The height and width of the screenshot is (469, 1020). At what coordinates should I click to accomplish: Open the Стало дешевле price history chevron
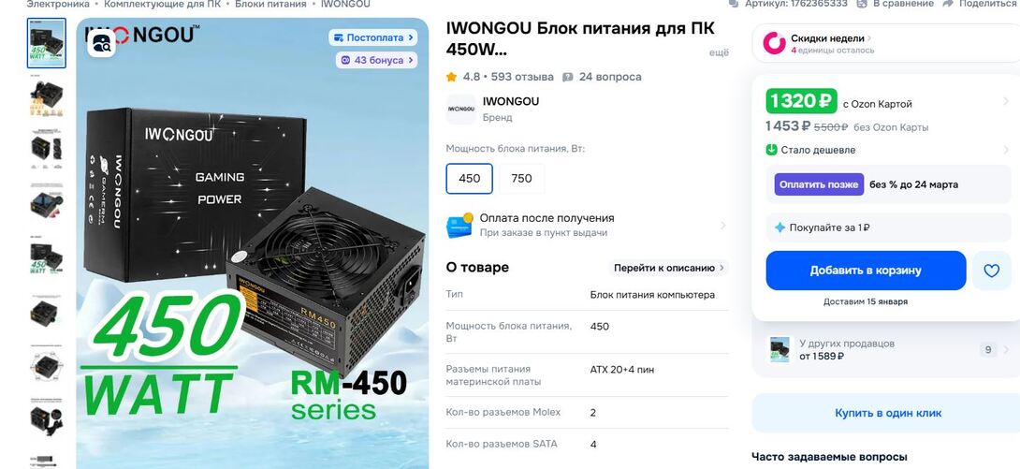[x=1006, y=151]
